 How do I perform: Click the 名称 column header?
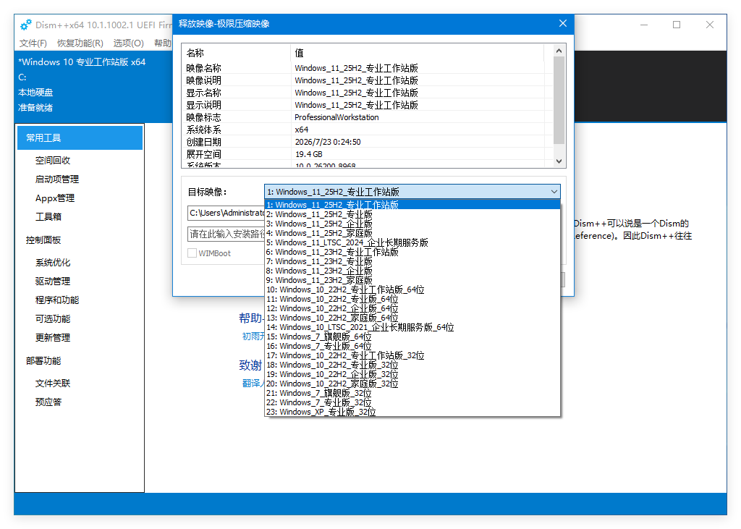[237, 53]
